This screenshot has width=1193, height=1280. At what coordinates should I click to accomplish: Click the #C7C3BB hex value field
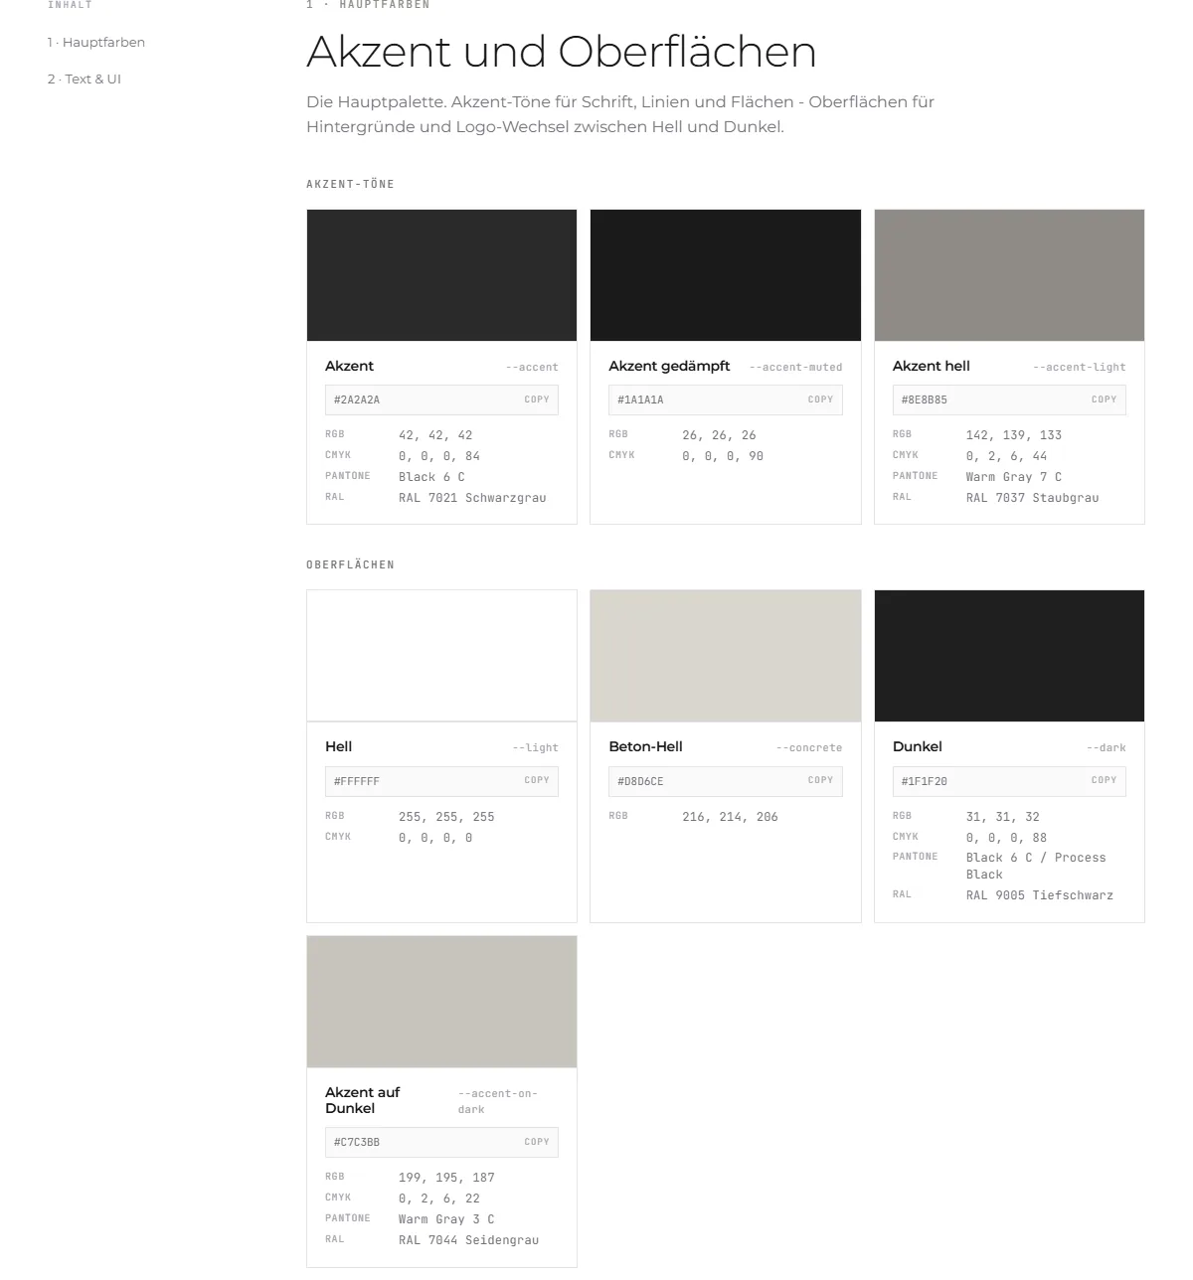coord(441,1142)
